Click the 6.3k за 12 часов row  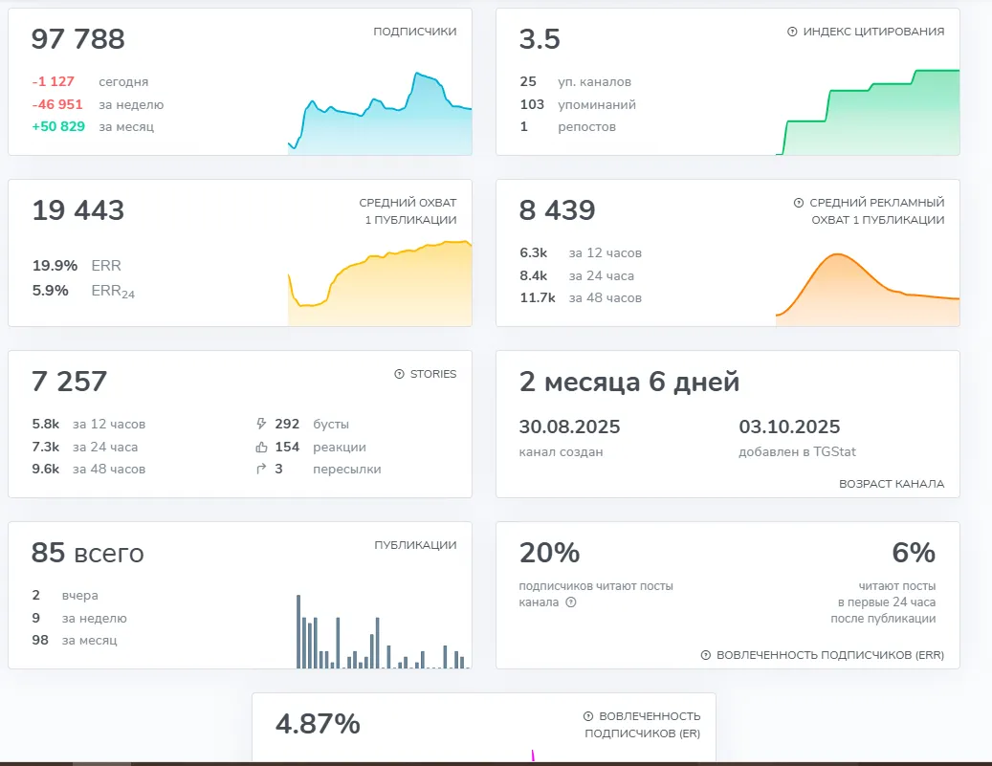click(x=581, y=253)
